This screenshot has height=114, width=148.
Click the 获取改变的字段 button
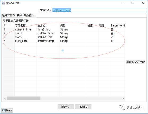pos(135,62)
